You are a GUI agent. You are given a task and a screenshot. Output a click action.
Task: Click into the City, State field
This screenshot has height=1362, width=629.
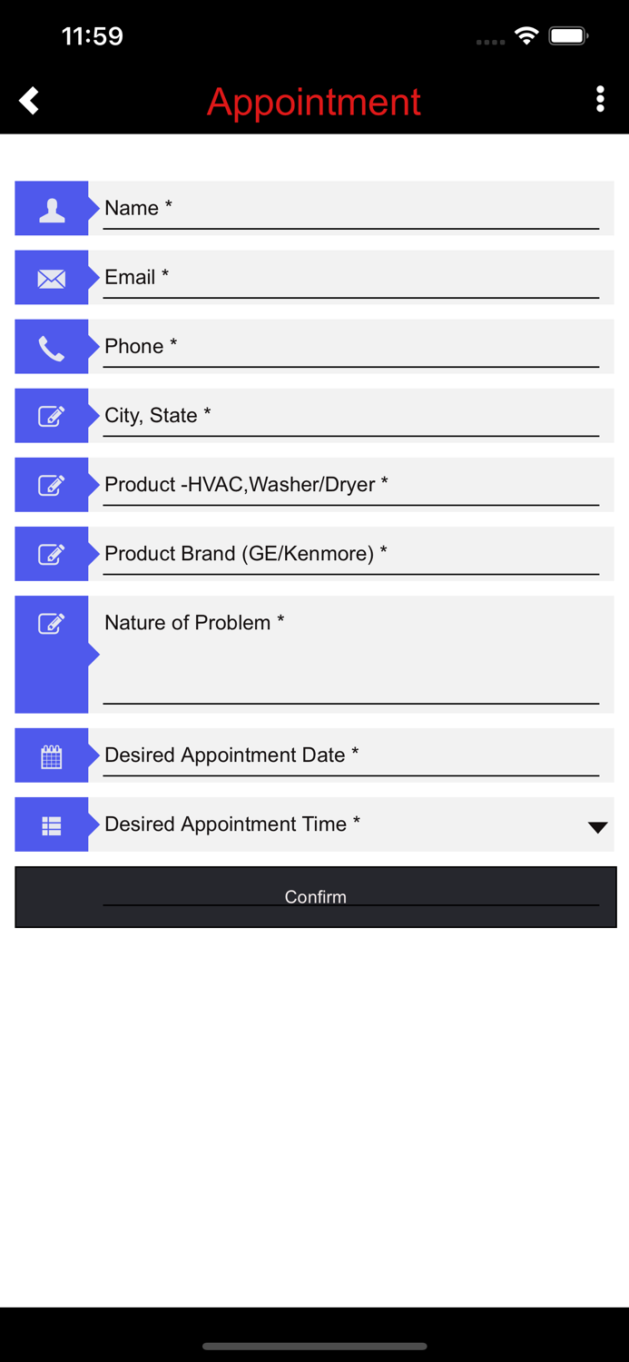350,416
